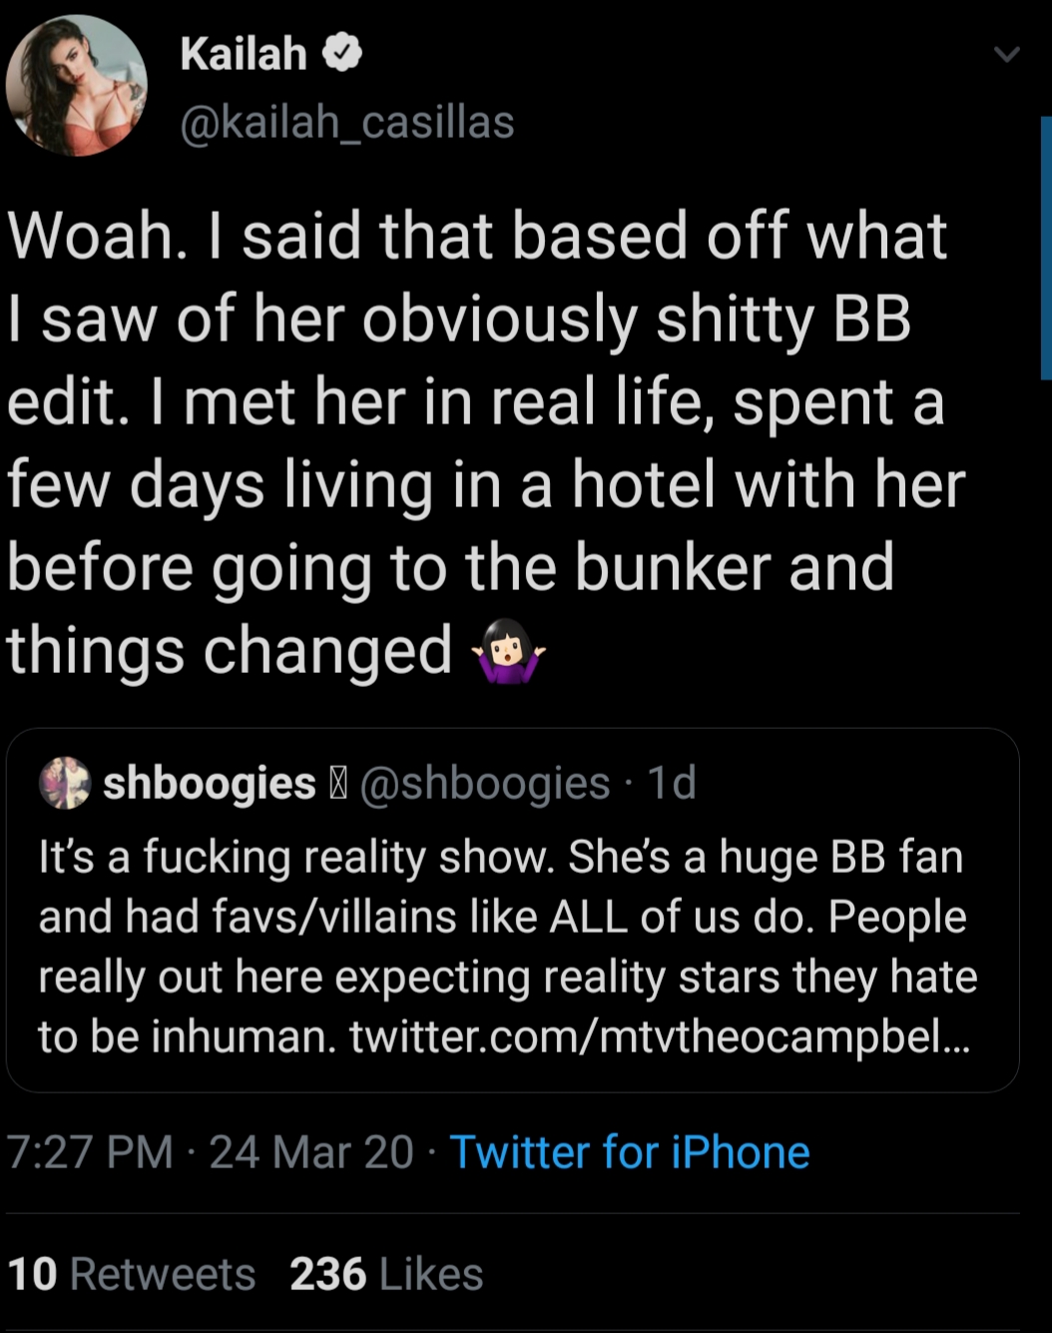This screenshot has height=1333, width=1052.
Task: Click the 24 Mar 20 date
Action: pyautogui.click(x=310, y=1151)
